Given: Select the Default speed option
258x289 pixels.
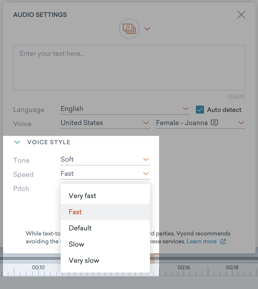Looking at the screenshot, I should click(80, 228).
